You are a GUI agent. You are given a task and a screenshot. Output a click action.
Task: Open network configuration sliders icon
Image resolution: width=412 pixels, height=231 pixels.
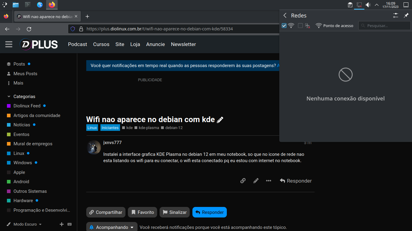pyautogui.click(x=396, y=15)
